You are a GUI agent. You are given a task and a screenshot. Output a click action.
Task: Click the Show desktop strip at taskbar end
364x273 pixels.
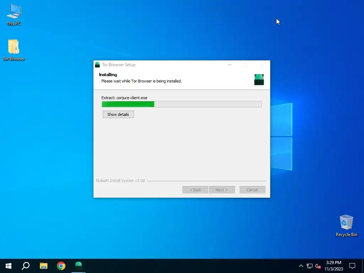click(363, 266)
